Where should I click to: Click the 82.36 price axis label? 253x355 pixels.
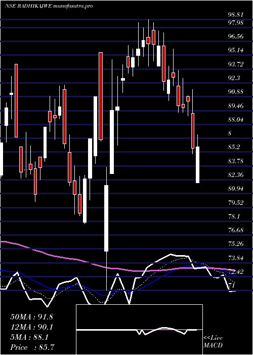pos(236,175)
